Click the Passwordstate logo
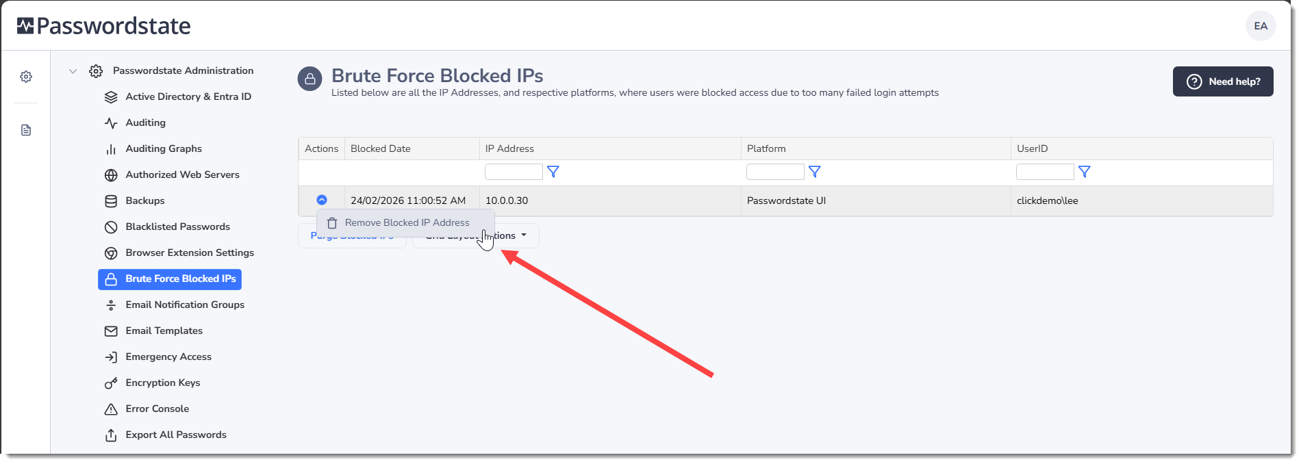 tap(104, 26)
